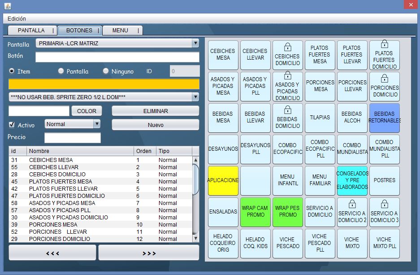Click the locked CEBICHES DOMICILIO tile
Viewport: 420px width, 275px height.
coord(287,55)
